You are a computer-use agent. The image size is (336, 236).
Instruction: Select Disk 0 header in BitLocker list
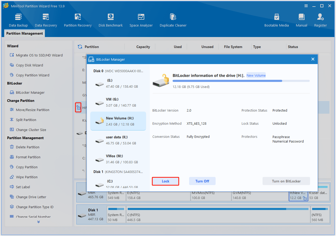pyautogui.click(x=119, y=71)
